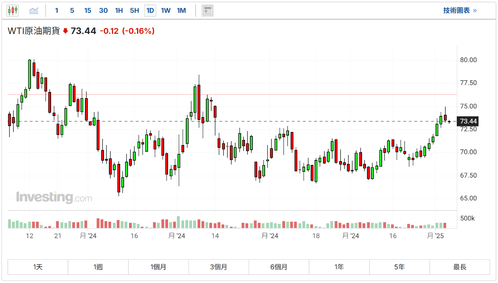Show the 3個月 time range
The image size is (498, 283).
click(x=218, y=267)
